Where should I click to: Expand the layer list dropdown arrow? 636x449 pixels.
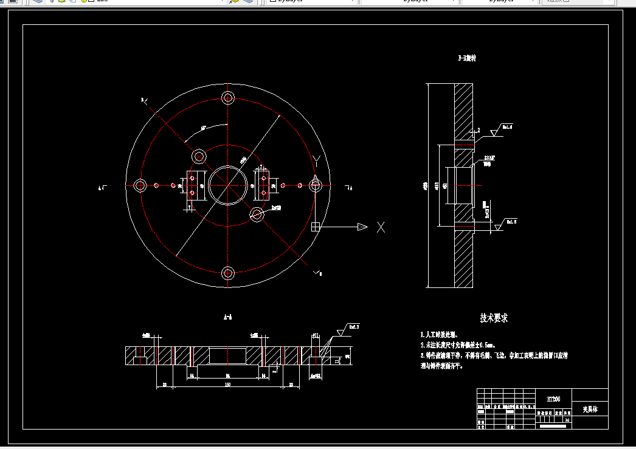point(221,1)
